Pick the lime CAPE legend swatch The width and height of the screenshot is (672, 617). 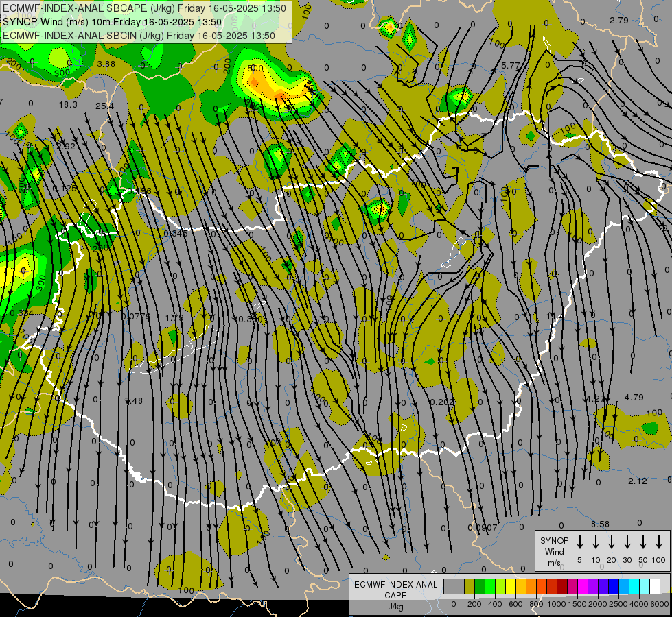pyautogui.click(x=500, y=586)
